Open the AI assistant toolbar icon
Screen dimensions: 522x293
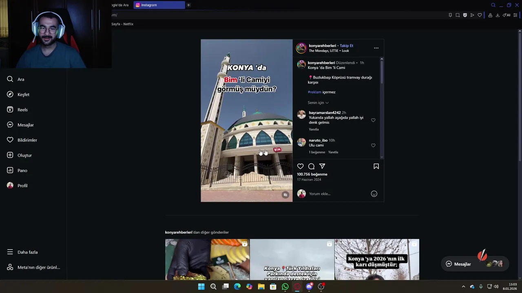(507, 15)
